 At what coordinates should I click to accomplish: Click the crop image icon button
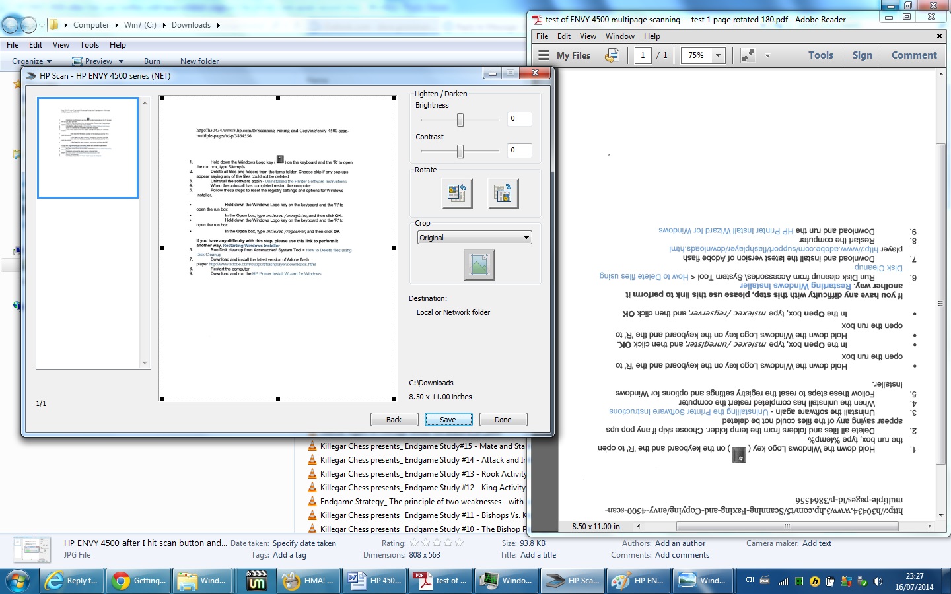479,265
